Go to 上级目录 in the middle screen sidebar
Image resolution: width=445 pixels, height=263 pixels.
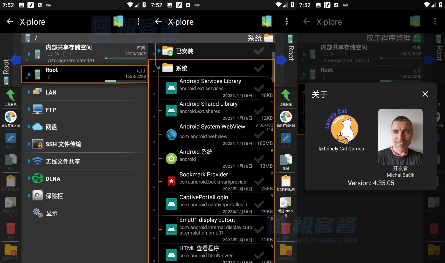click(286, 98)
